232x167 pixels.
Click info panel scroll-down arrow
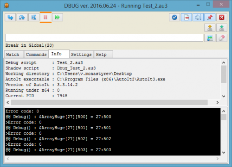tap(224, 96)
